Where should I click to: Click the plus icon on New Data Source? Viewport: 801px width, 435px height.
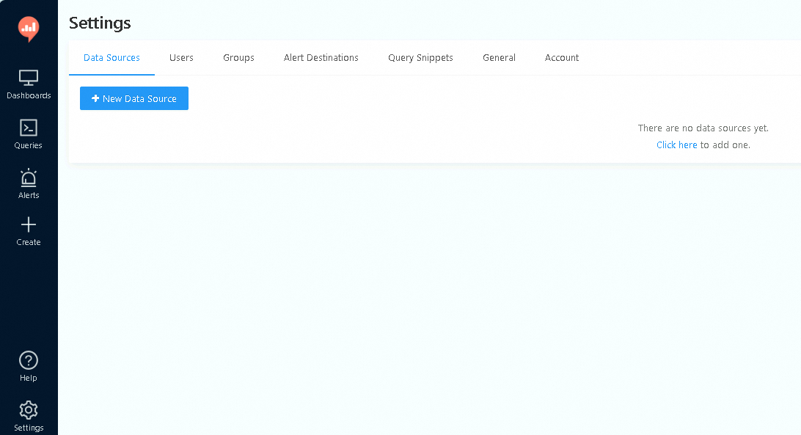(95, 98)
